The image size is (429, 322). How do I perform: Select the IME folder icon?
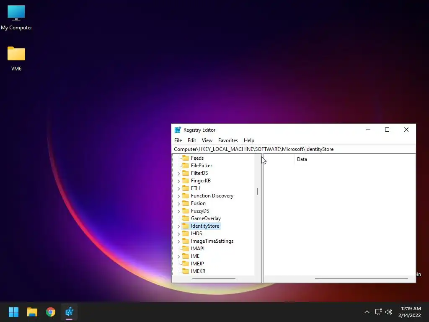tap(186, 256)
